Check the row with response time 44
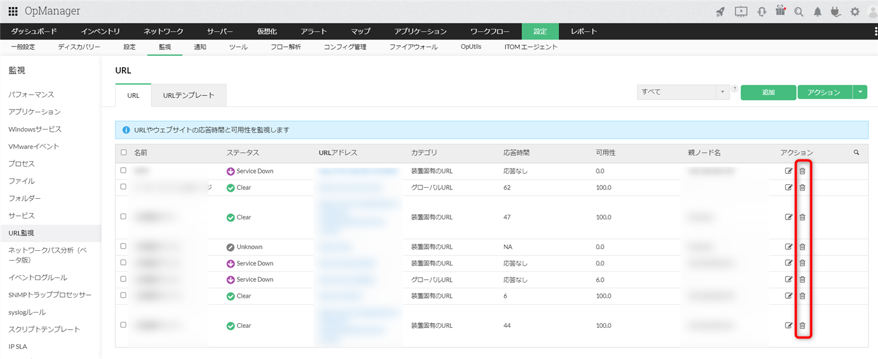This screenshot has width=878, height=359. [123, 325]
